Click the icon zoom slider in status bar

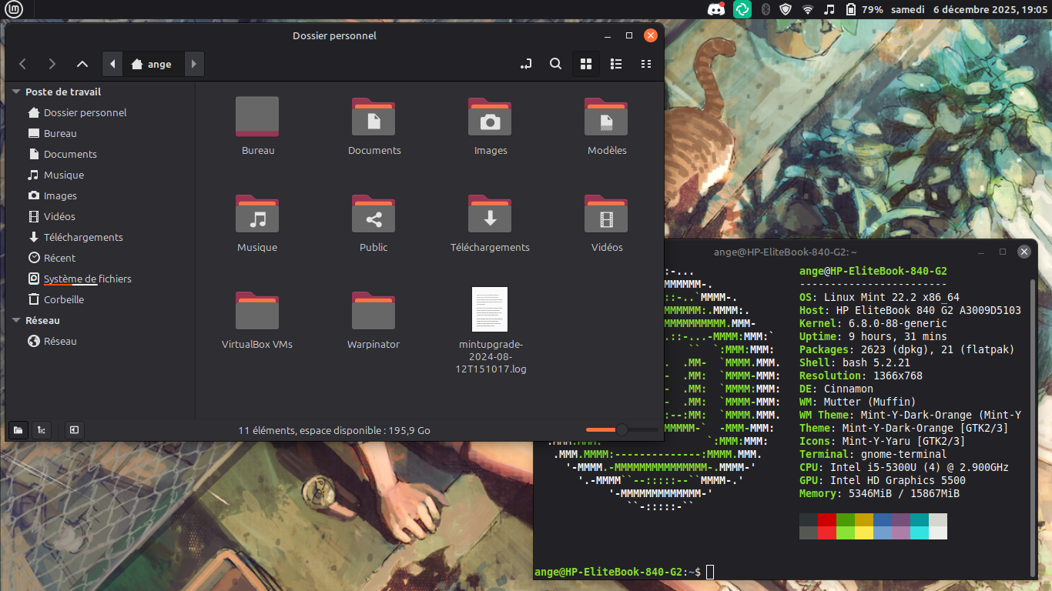pos(621,430)
